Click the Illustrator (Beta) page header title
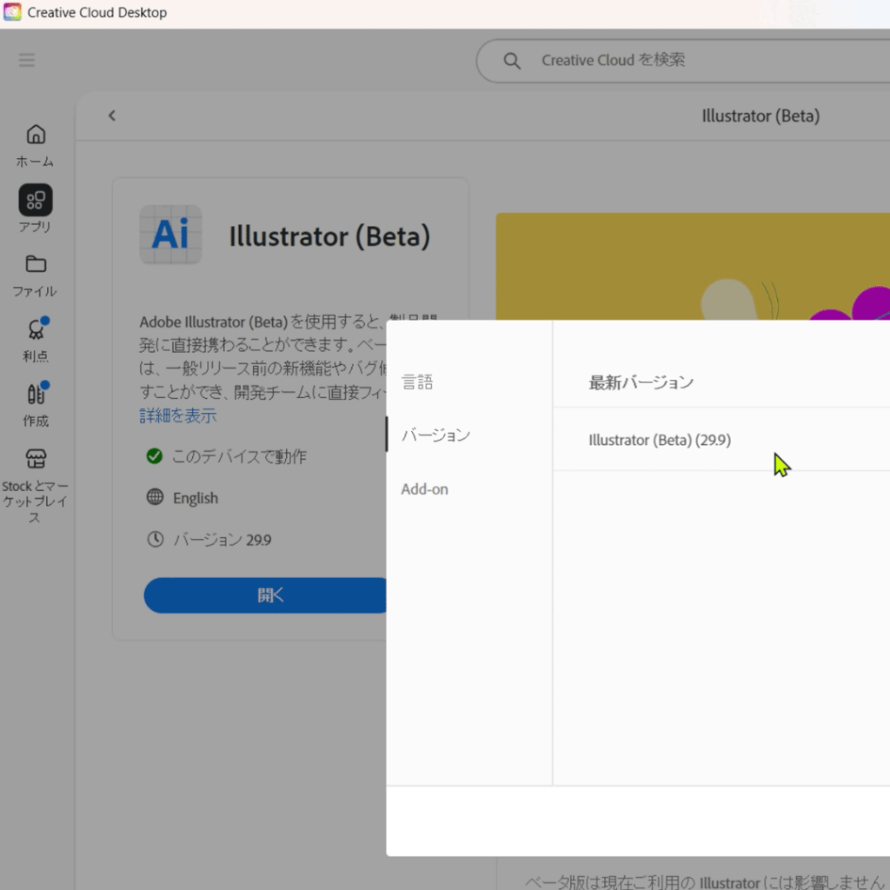This screenshot has width=890, height=890. coord(760,116)
